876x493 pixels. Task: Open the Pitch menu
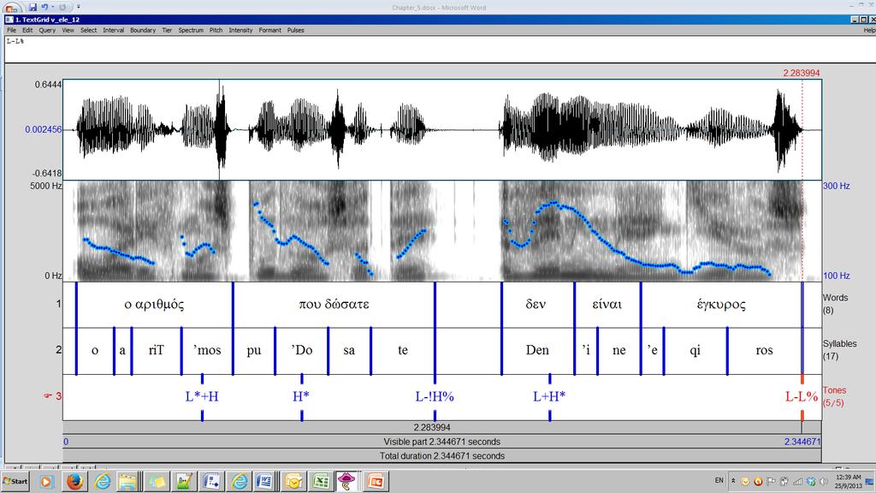click(216, 30)
